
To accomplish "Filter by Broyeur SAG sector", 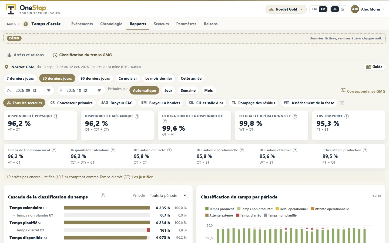I will (x=117, y=103).
